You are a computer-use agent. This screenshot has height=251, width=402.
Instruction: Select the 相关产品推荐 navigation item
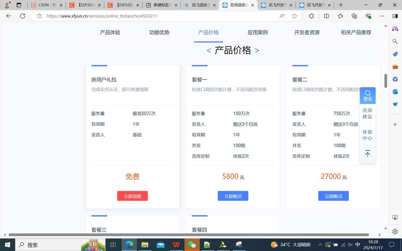tap(356, 33)
